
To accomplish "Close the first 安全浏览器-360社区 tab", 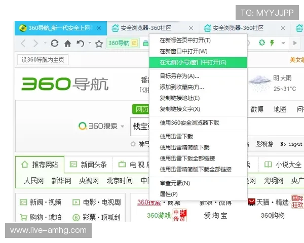I will coord(191,28).
